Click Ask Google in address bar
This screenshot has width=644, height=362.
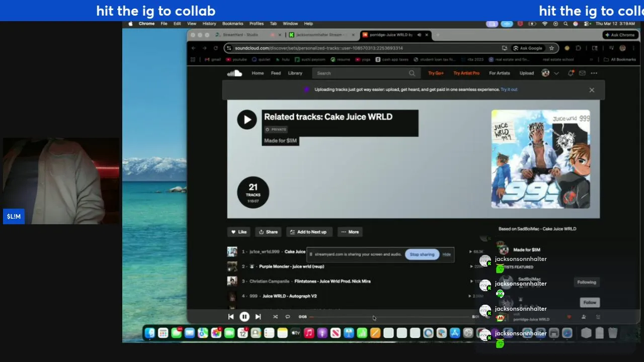coord(527,48)
